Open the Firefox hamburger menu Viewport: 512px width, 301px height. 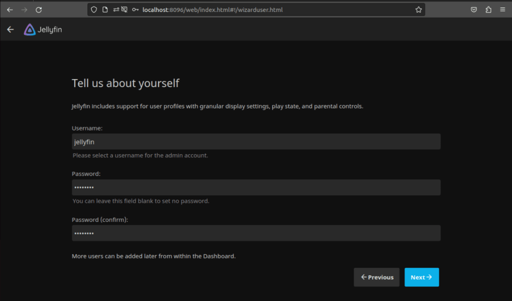pyautogui.click(x=503, y=10)
